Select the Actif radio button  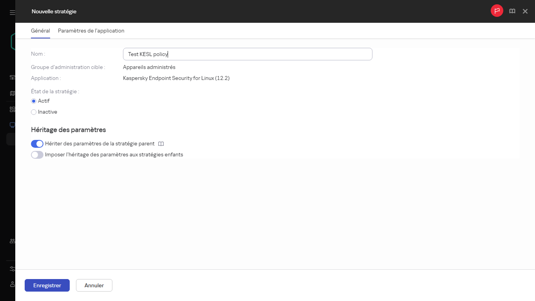[34, 101]
